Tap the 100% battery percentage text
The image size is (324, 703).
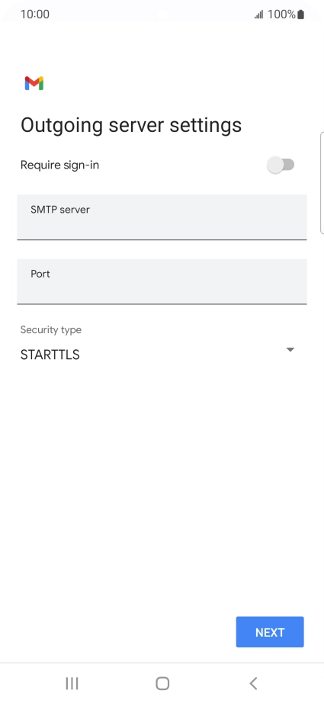click(281, 14)
